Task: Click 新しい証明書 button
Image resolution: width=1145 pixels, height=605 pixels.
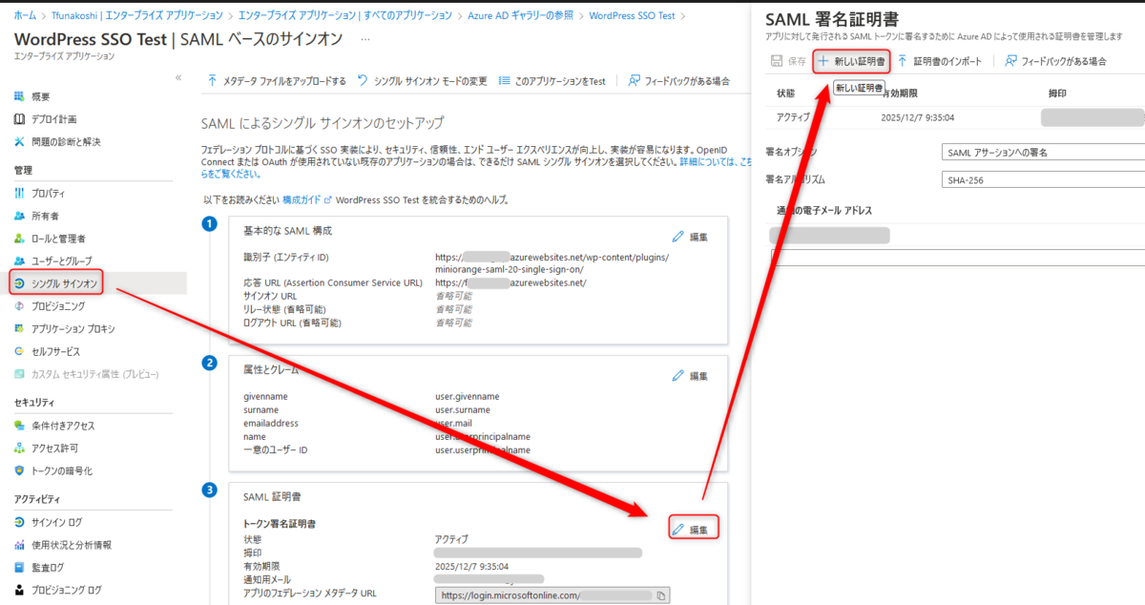Action: tap(850, 61)
